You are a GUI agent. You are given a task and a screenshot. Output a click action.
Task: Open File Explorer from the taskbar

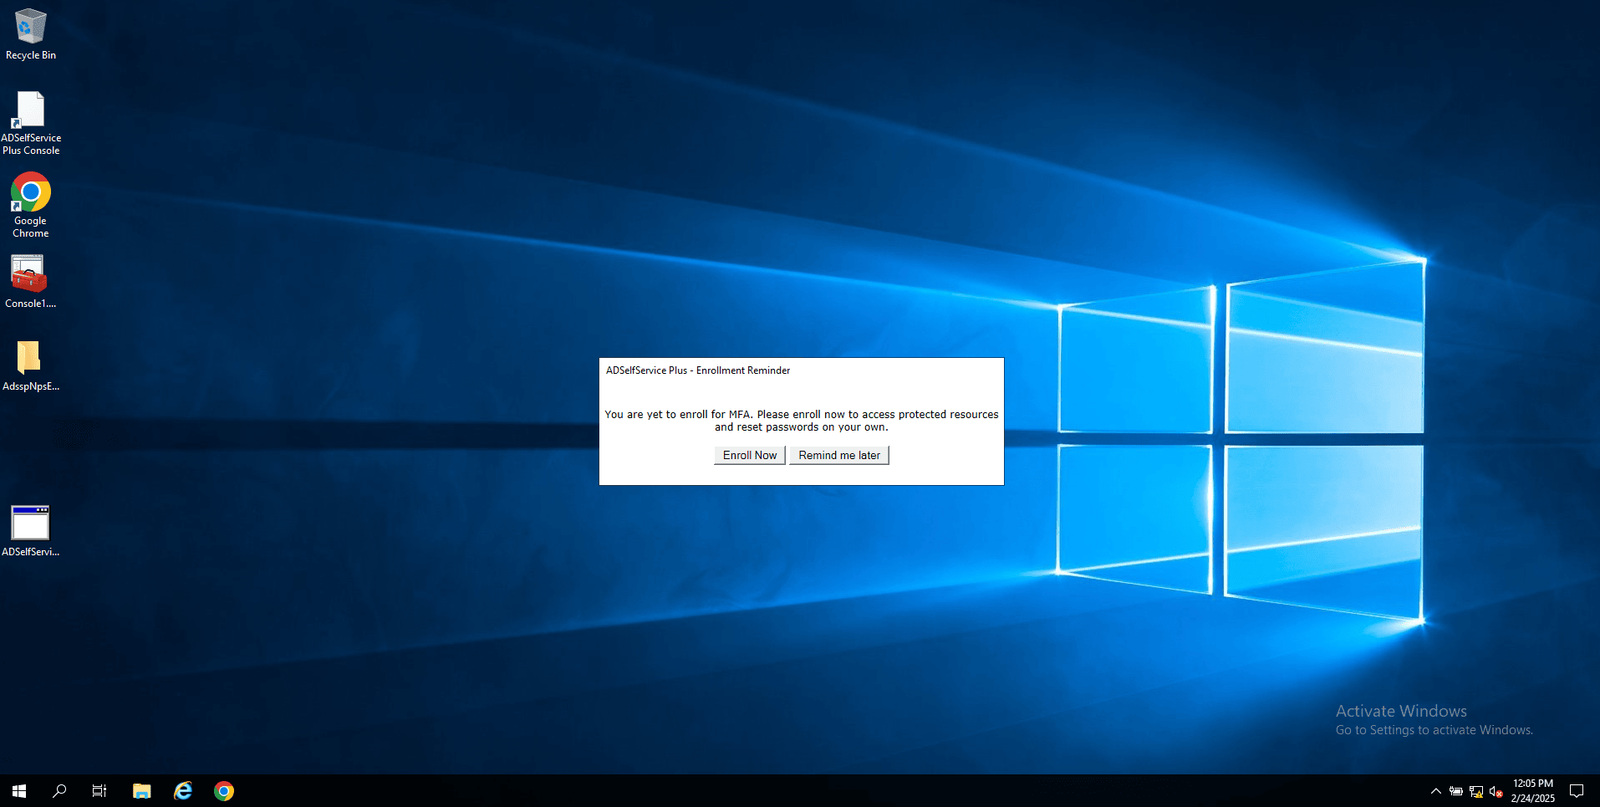(x=141, y=790)
